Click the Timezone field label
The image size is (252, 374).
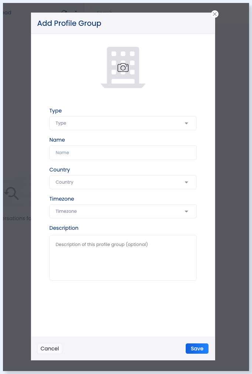click(x=62, y=199)
